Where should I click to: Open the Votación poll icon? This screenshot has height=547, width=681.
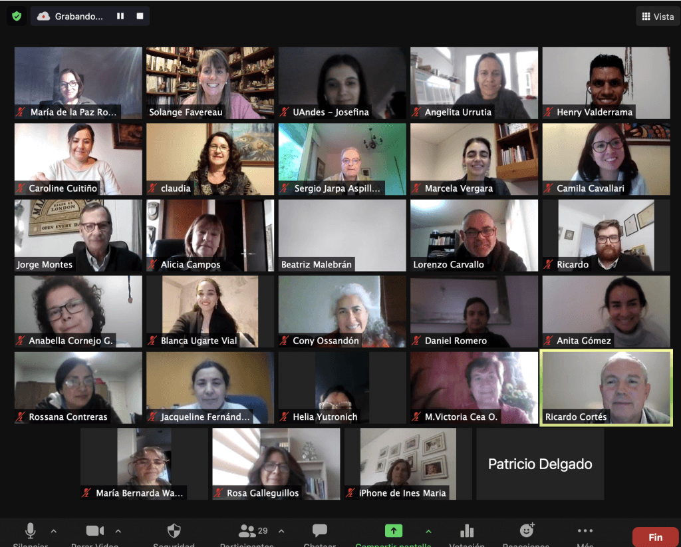(x=467, y=530)
